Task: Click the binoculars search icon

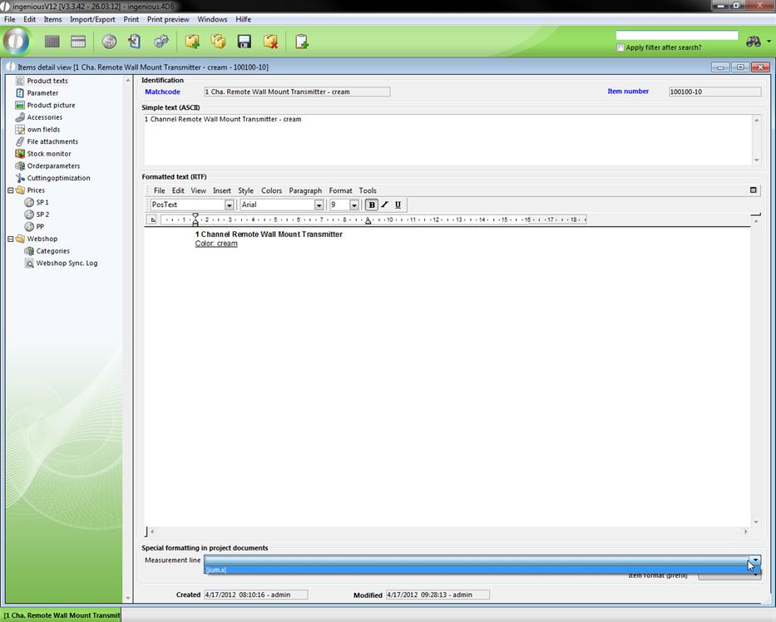Action: click(x=754, y=42)
